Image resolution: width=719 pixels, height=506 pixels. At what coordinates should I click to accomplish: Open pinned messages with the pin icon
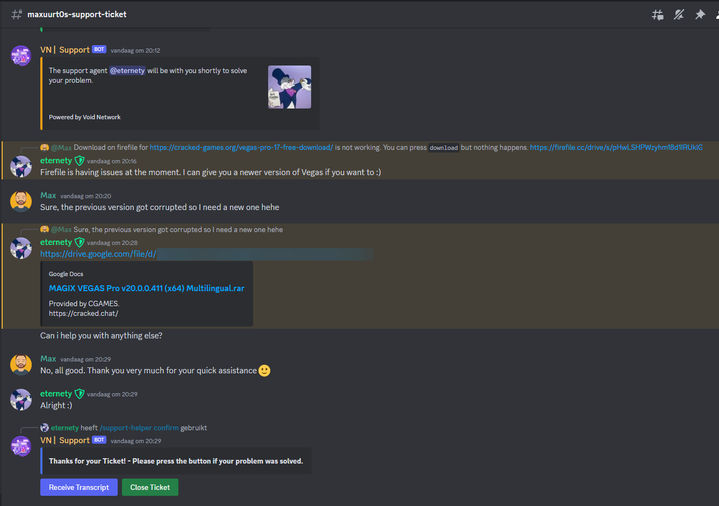pyautogui.click(x=700, y=15)
